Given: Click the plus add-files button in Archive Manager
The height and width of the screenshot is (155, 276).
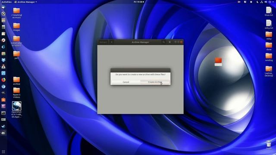Looking at the screenshot, I should [x=112, y=42].
